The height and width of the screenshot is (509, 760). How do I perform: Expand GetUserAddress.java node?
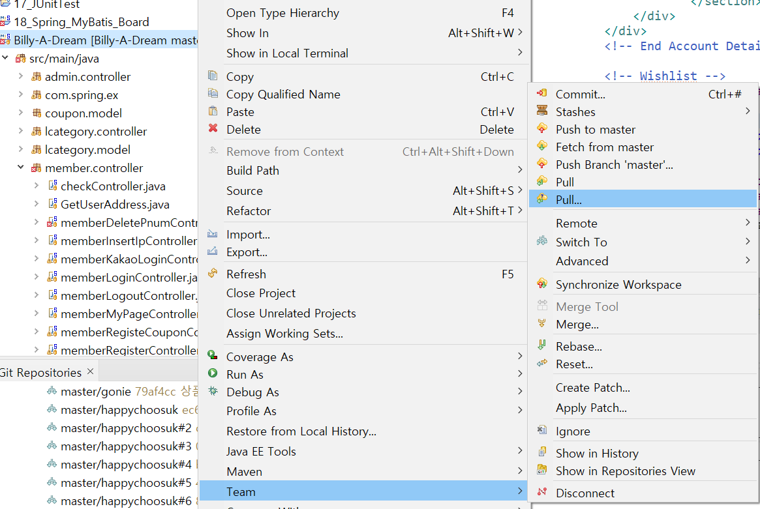[37, 204]
